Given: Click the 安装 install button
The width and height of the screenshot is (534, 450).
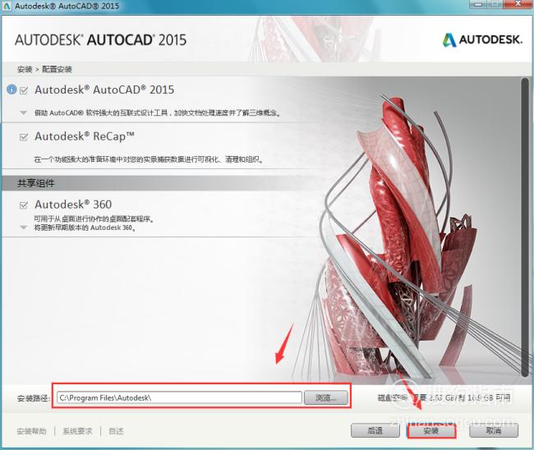Looking at the screenshot, I should [431, 431].
